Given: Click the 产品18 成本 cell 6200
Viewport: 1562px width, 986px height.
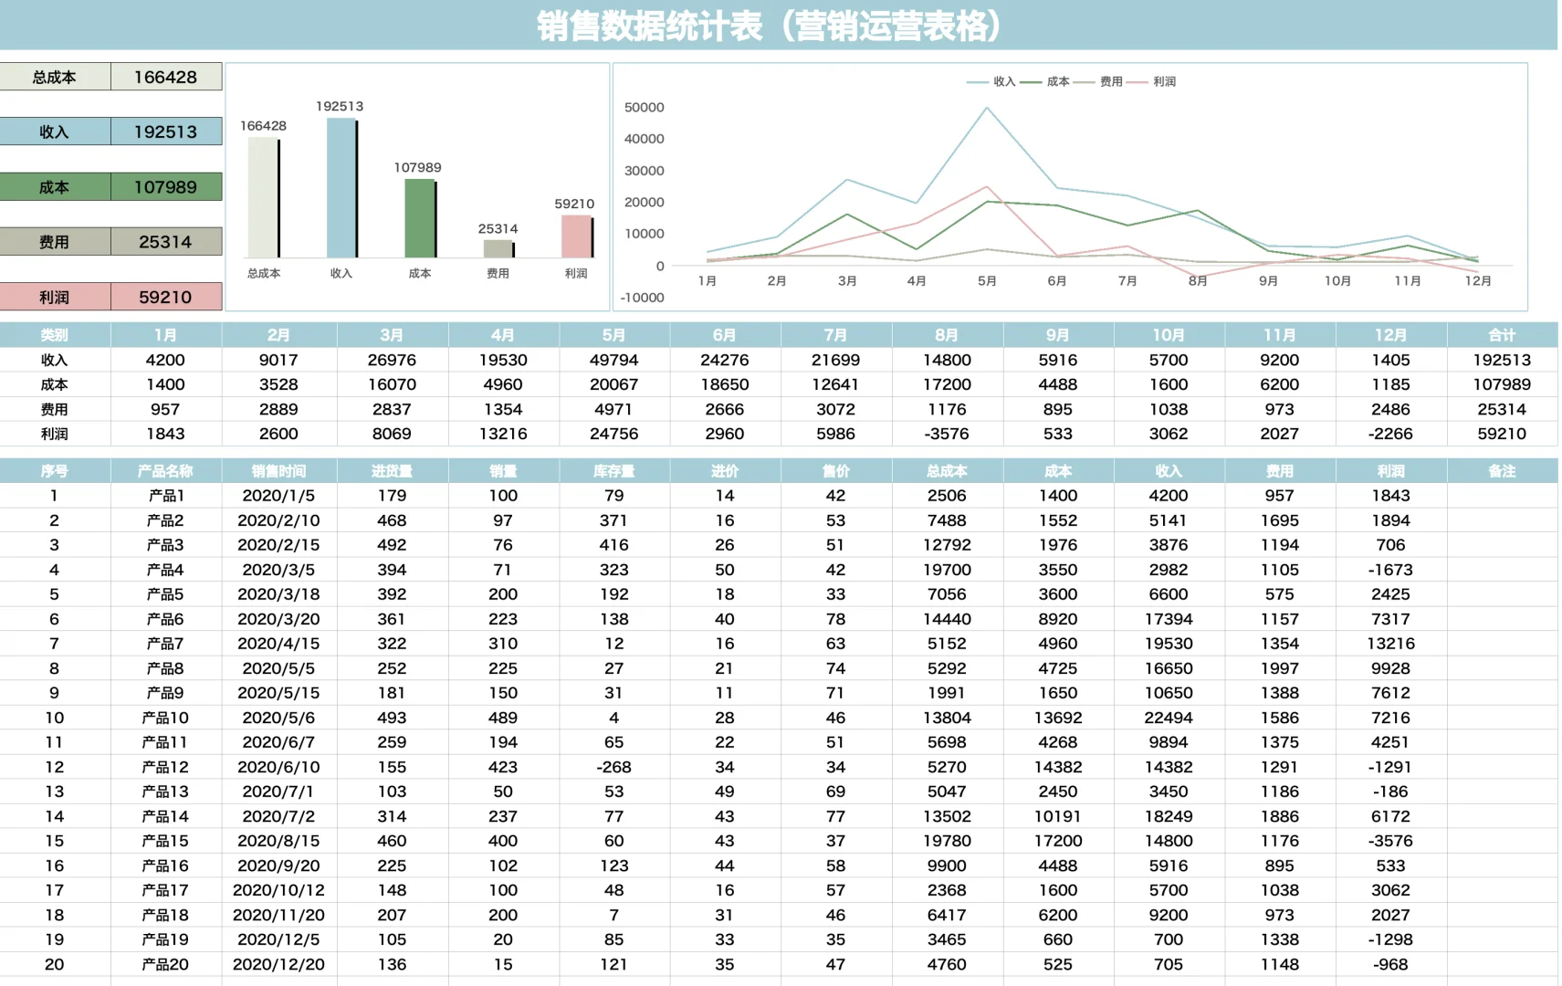Looking at the screenshot, I should (x=1058, y=915).
